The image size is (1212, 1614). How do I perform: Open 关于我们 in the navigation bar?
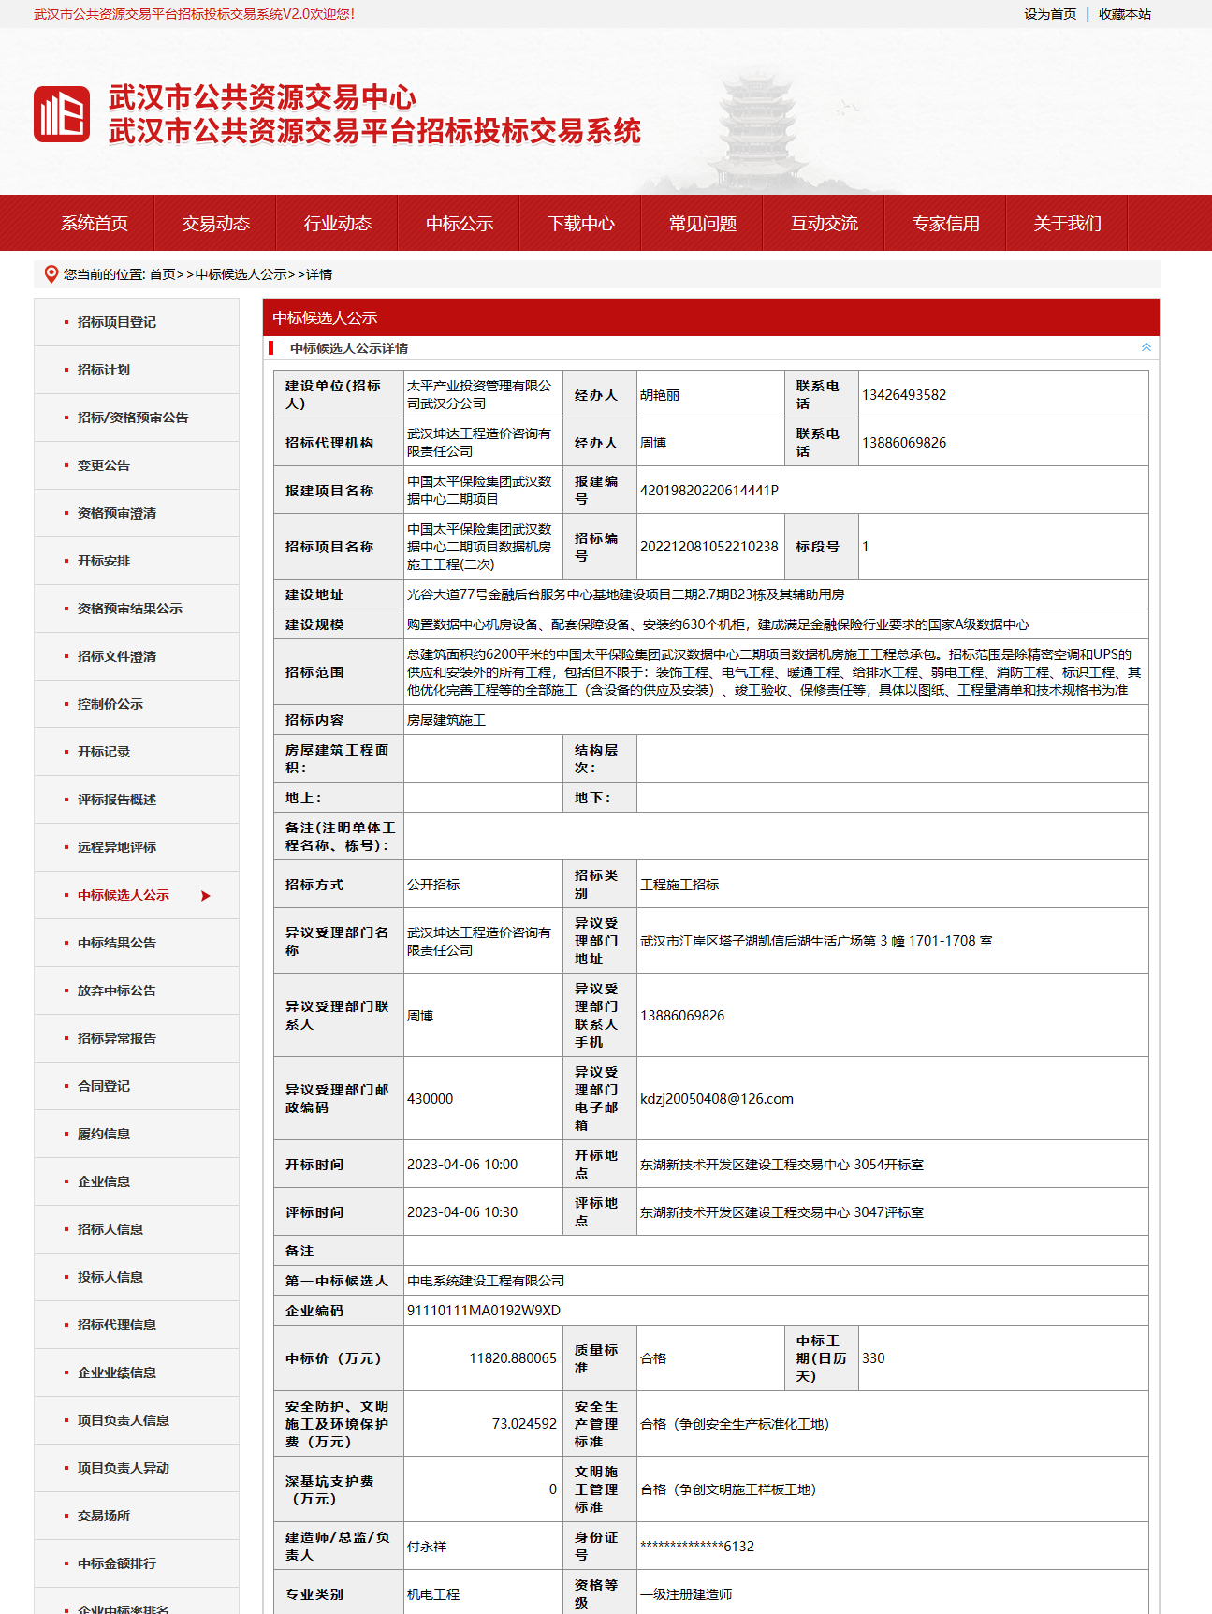click(x=1068, y=223)
